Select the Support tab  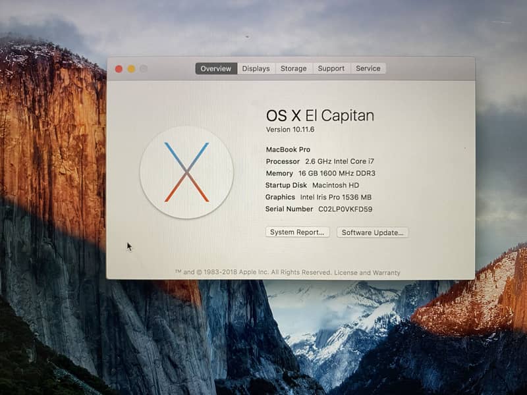pos(331,68)
